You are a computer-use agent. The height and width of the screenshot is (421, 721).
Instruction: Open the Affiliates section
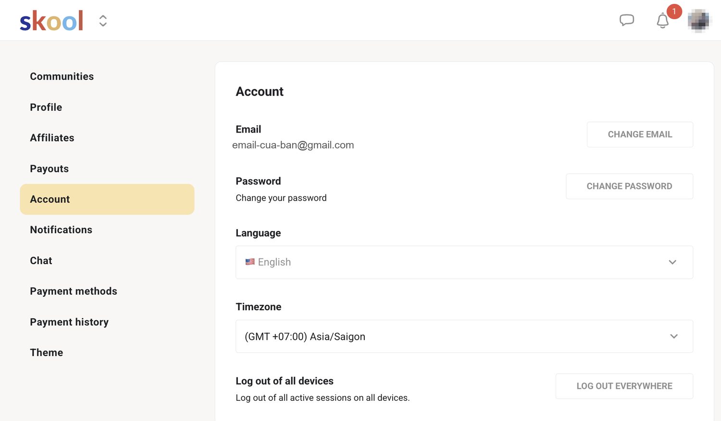[x=52, y=138]
